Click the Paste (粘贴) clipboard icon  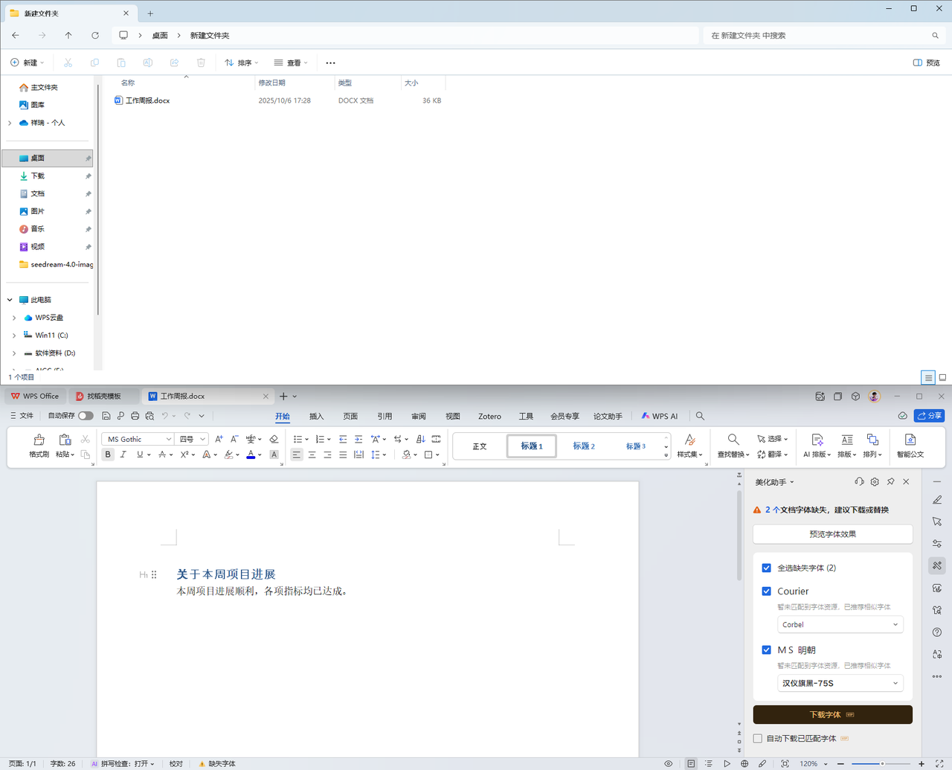(x=65, y=440)
